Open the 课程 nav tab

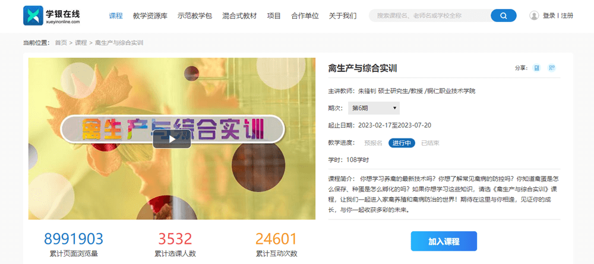pos(116,16)
